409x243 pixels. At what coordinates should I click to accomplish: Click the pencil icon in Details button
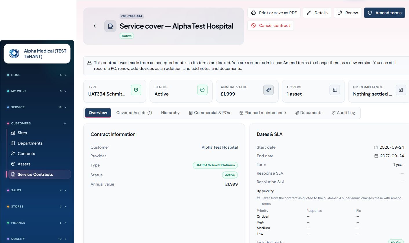[309, 13]
